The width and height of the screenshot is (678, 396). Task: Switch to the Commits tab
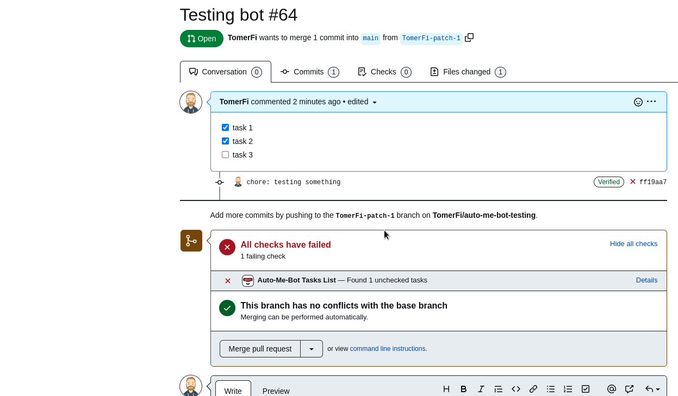click(x=310, y=72)
